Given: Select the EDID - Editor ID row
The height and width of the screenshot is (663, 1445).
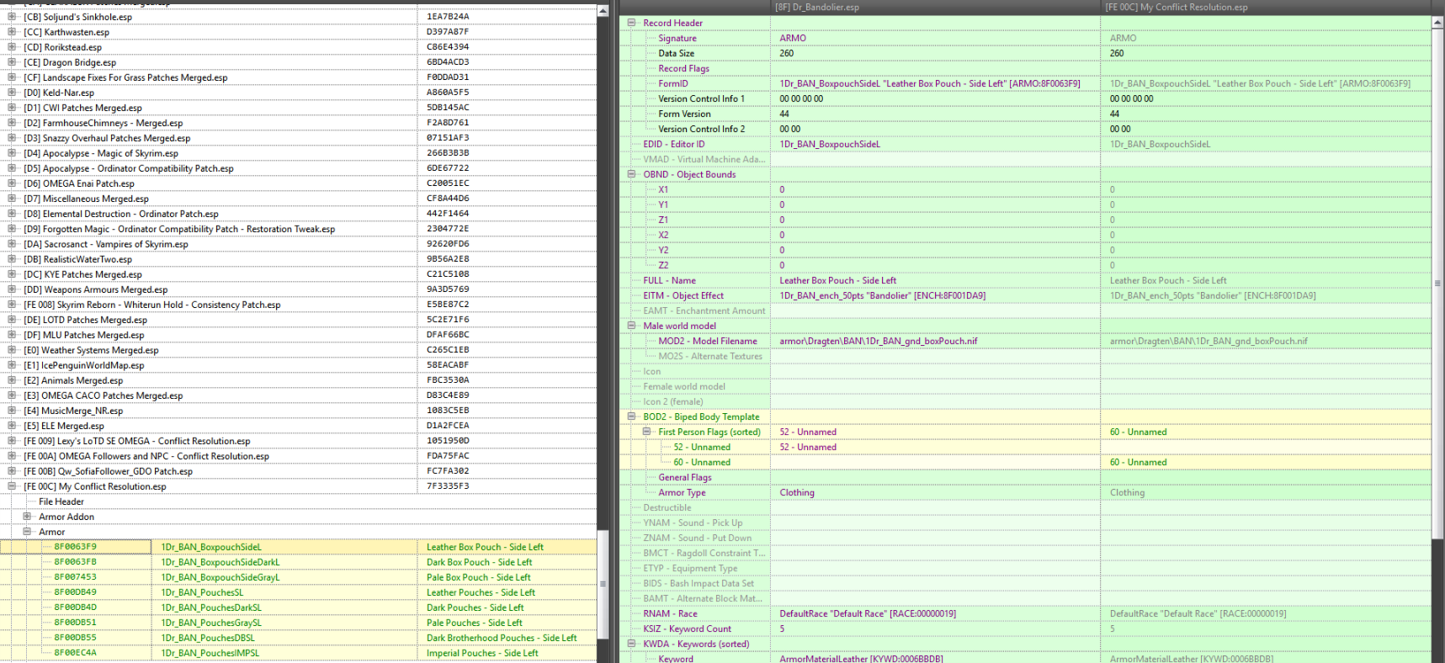Looking at the screenshot, I should pyautogui.click(x=674, y=144).
